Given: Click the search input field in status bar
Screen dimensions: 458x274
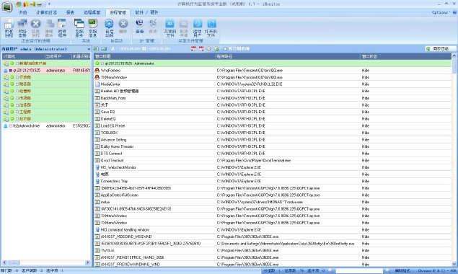Looking at the screenshot, I should (359, 271).
